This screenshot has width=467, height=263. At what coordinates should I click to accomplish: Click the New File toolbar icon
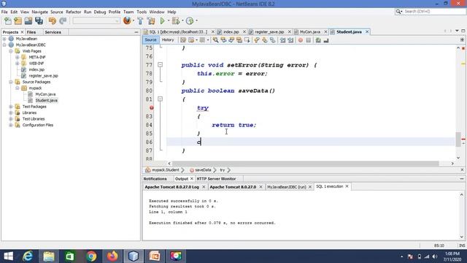click(8, 20)
